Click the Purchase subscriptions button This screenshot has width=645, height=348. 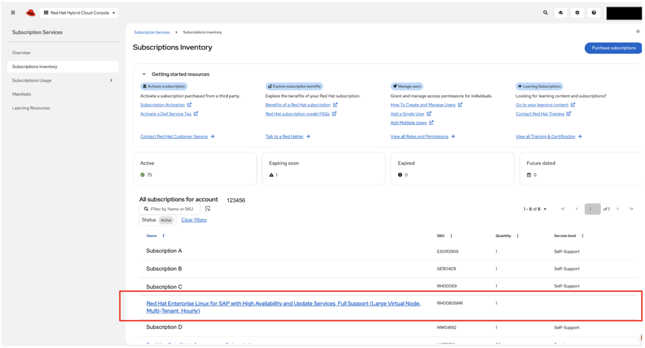coord(613,48)
